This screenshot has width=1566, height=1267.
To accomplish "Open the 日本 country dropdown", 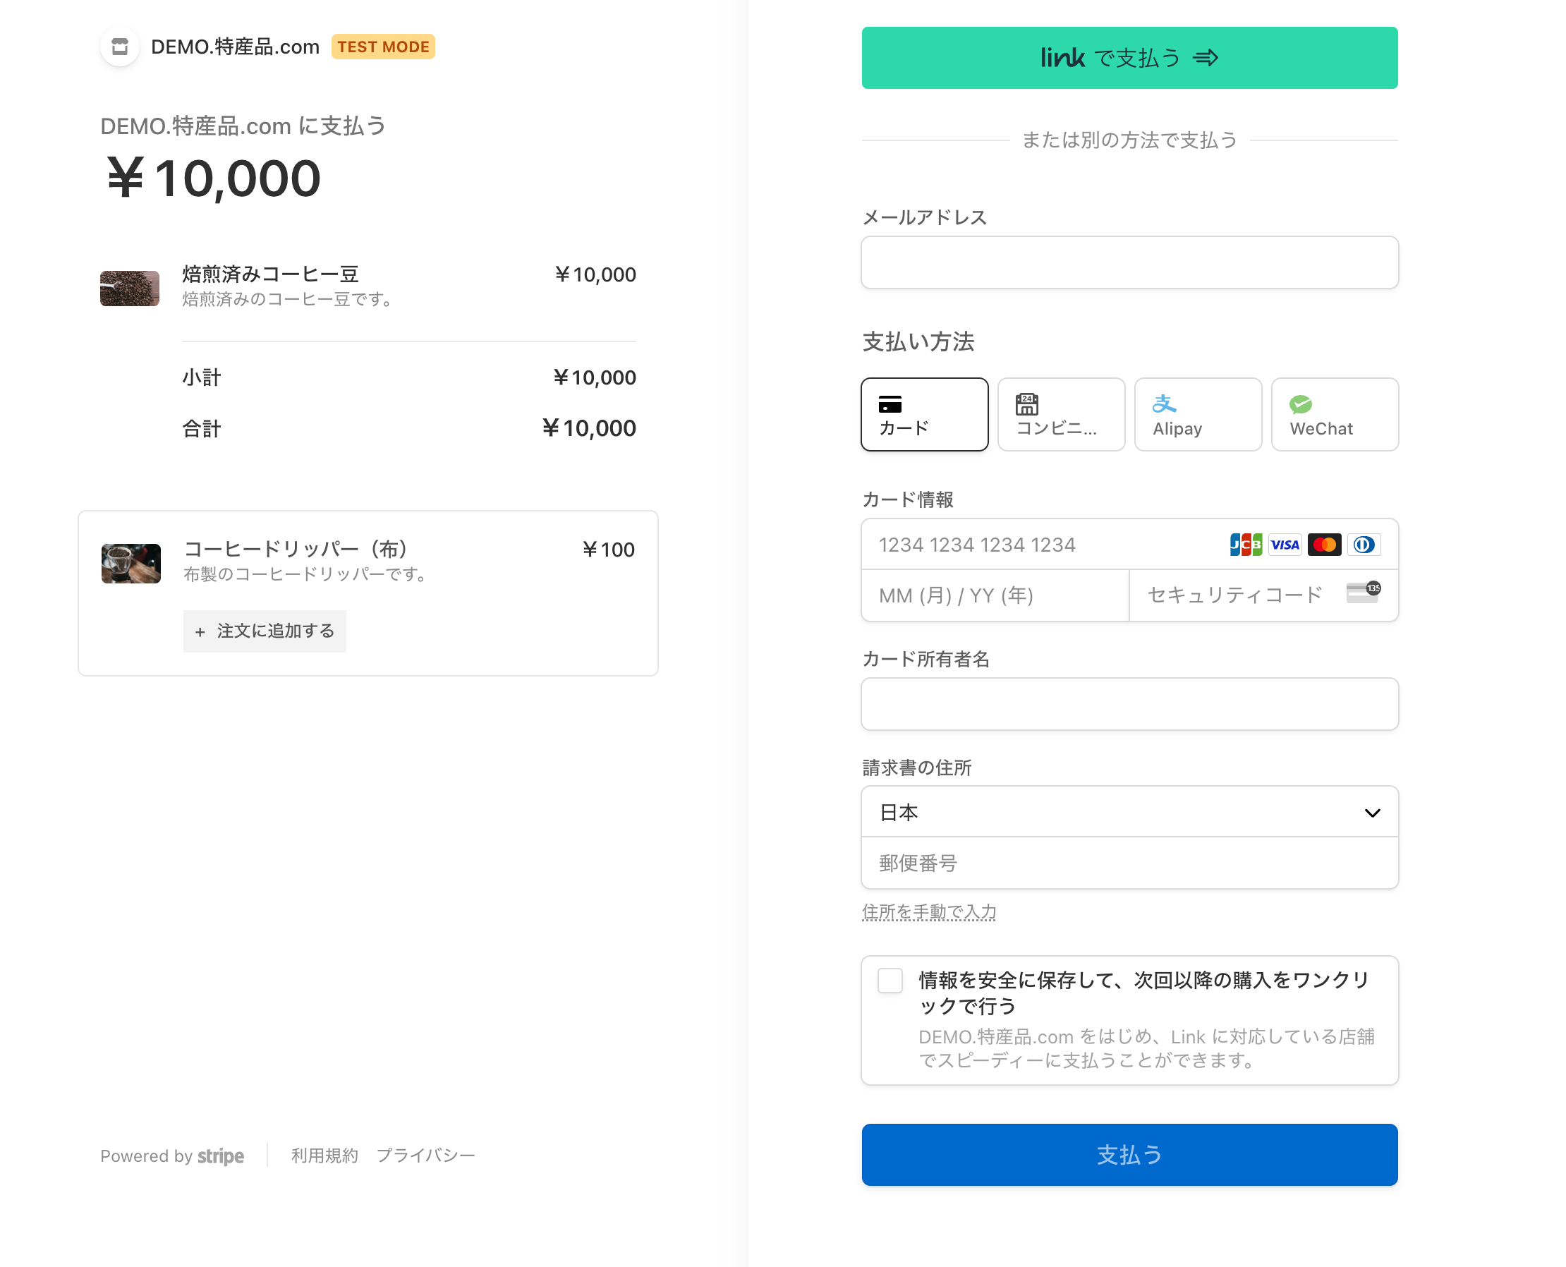I will click(x=1129, y=811).
